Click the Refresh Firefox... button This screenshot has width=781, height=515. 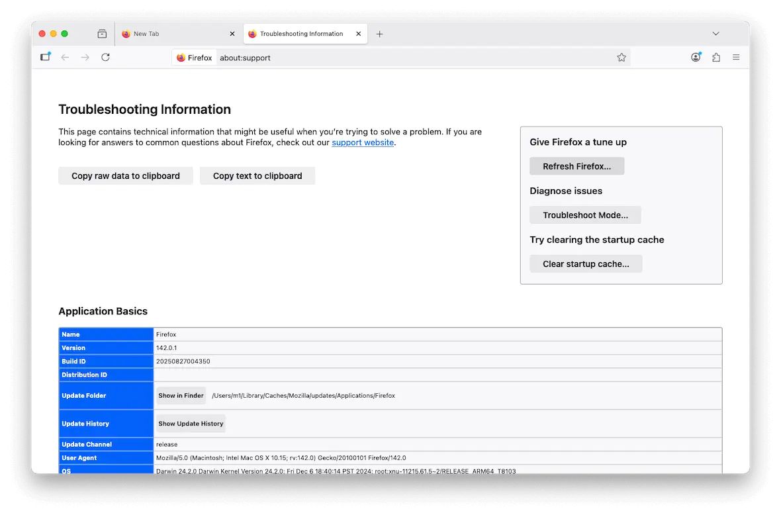[x=576, y=166]
